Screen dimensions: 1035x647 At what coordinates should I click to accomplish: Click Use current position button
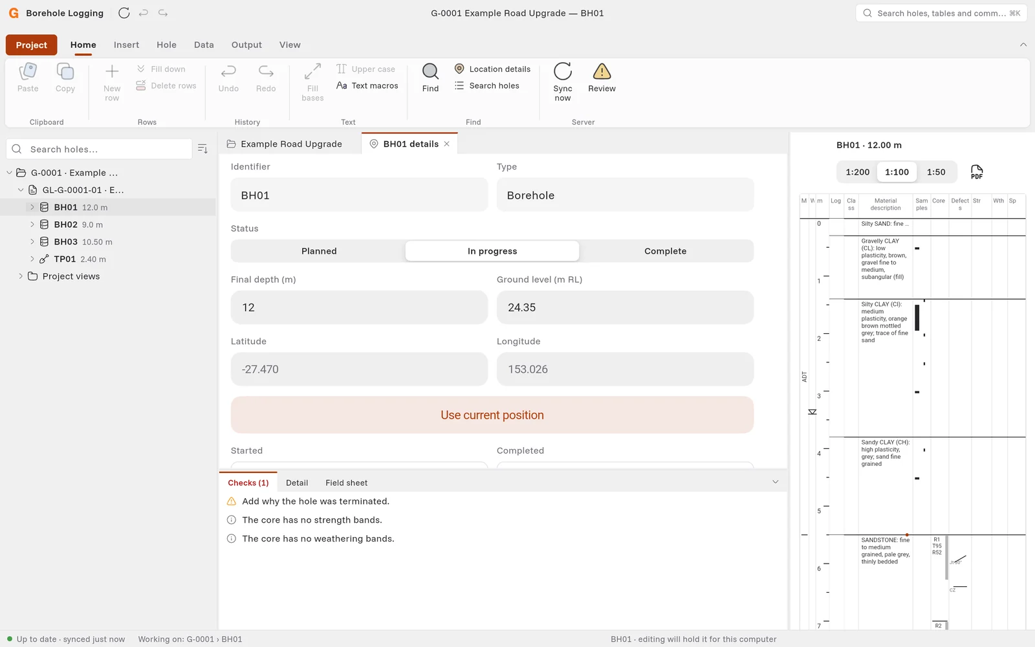492,415
